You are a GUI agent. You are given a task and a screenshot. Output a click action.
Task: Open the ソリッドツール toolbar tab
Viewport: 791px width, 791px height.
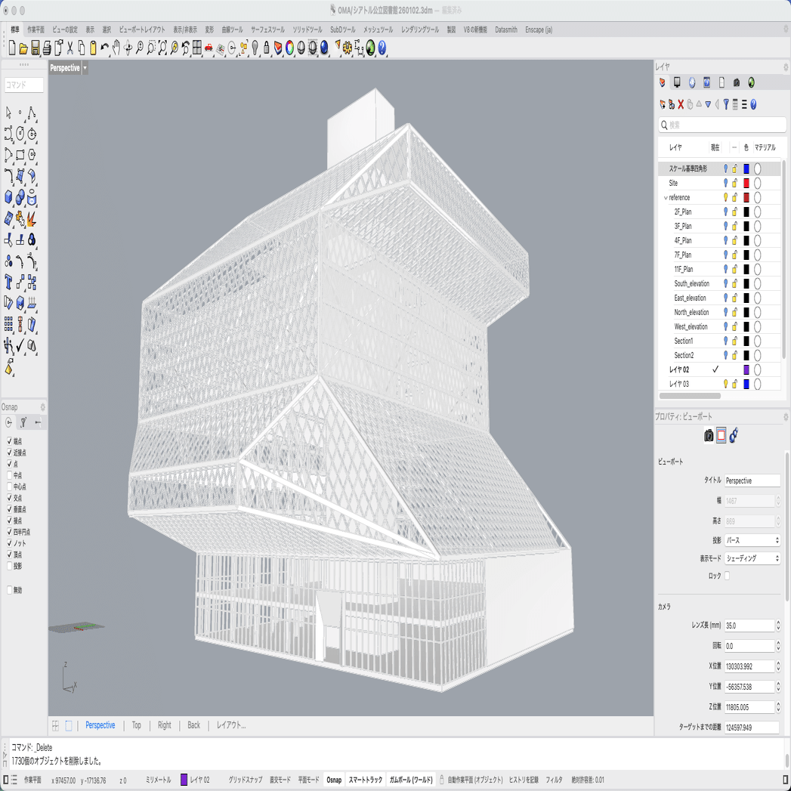pos(307,29)
